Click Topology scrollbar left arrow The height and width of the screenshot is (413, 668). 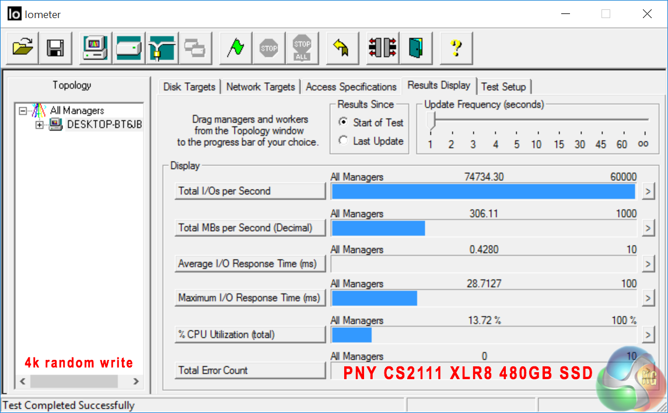point(23,381)
